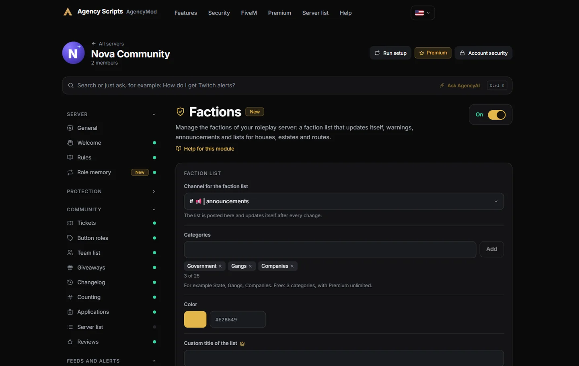Expand the Protection sidebar section
Viewport: 579px width, 366px height.
tap(111, 192)
